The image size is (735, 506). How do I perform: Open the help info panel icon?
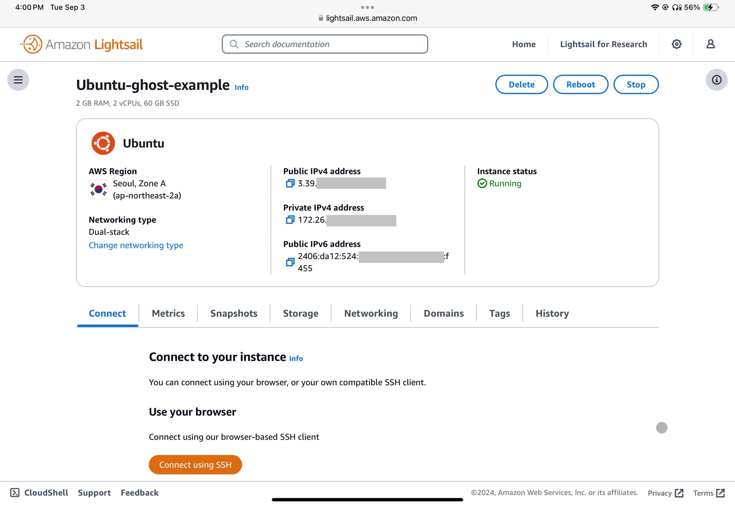(x=716, y=80)
